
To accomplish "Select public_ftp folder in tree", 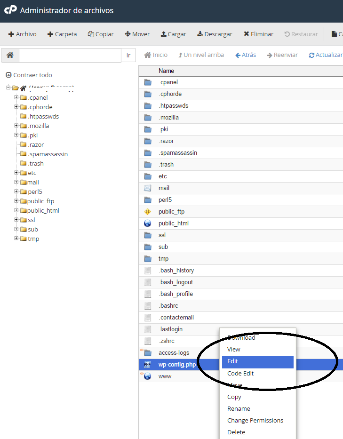I will (40, 201).
